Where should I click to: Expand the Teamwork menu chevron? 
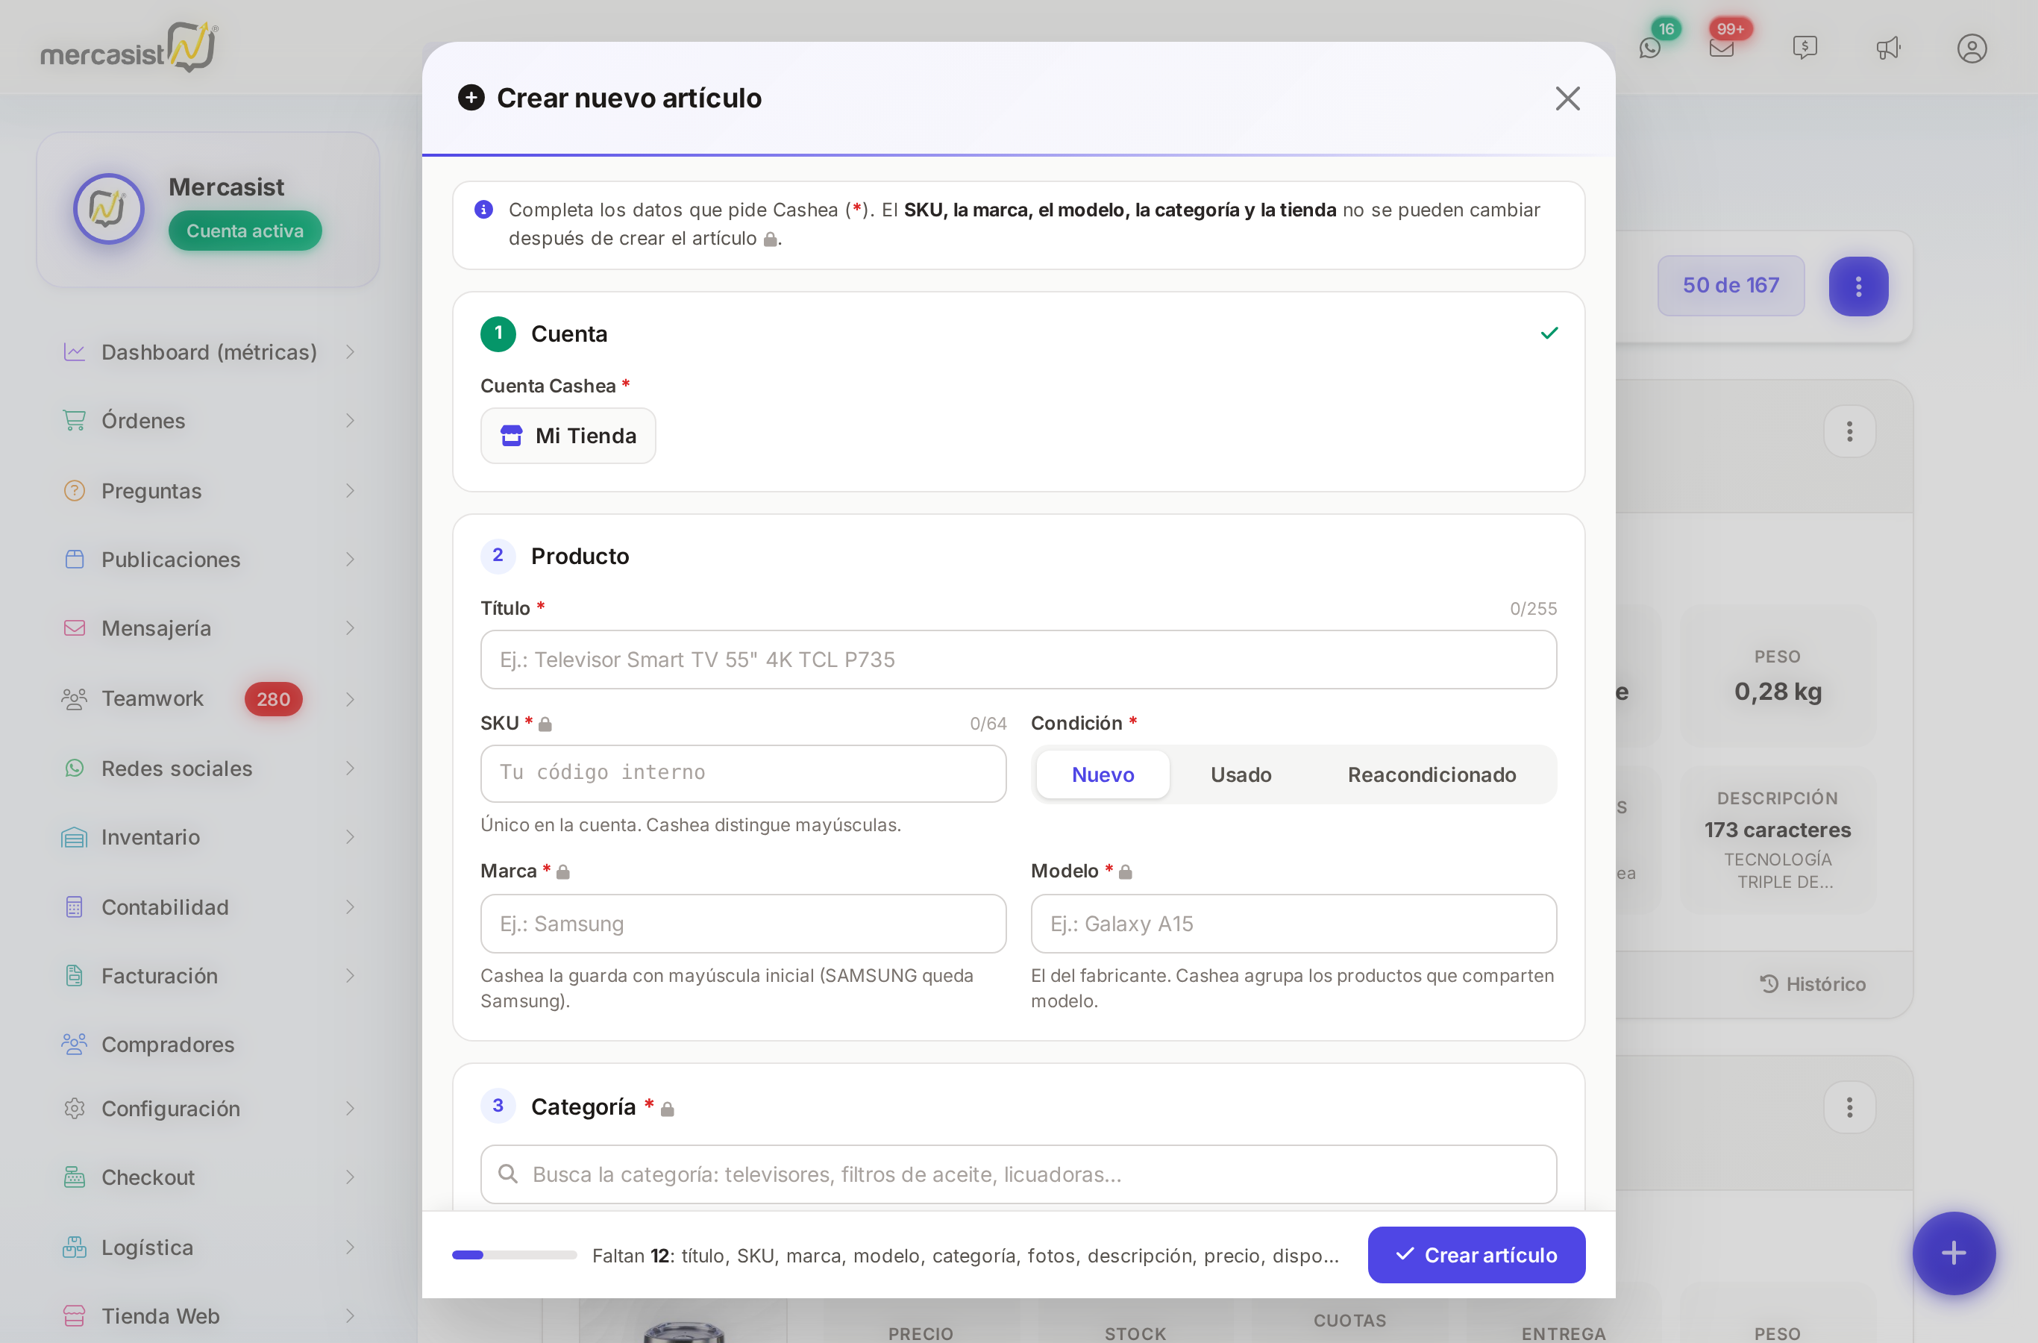point(350,699)
